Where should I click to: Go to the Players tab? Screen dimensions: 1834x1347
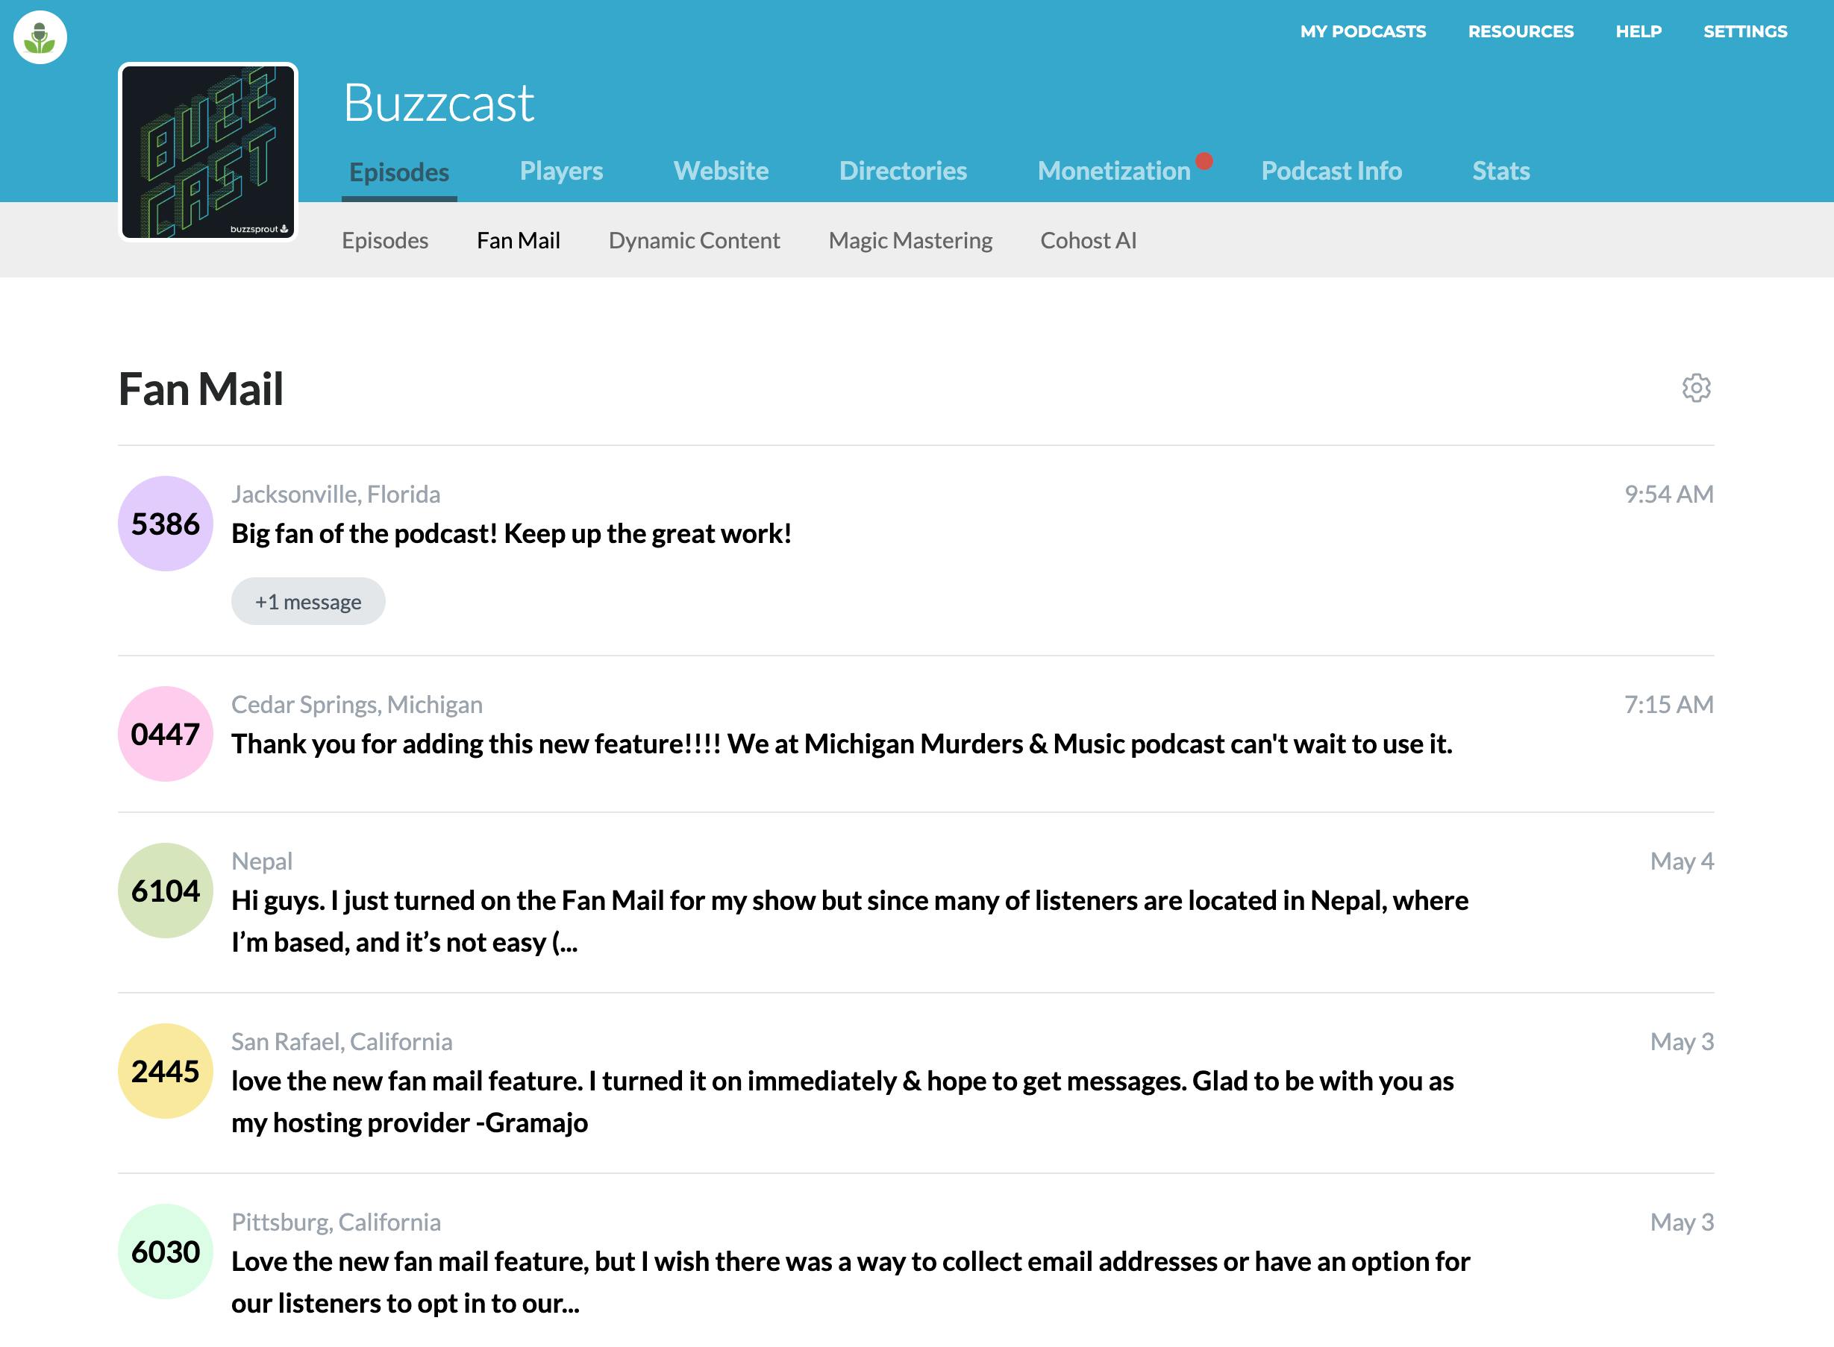(561, 170)
